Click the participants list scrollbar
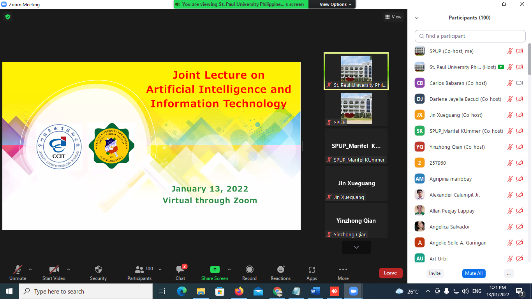 point(529,59)
